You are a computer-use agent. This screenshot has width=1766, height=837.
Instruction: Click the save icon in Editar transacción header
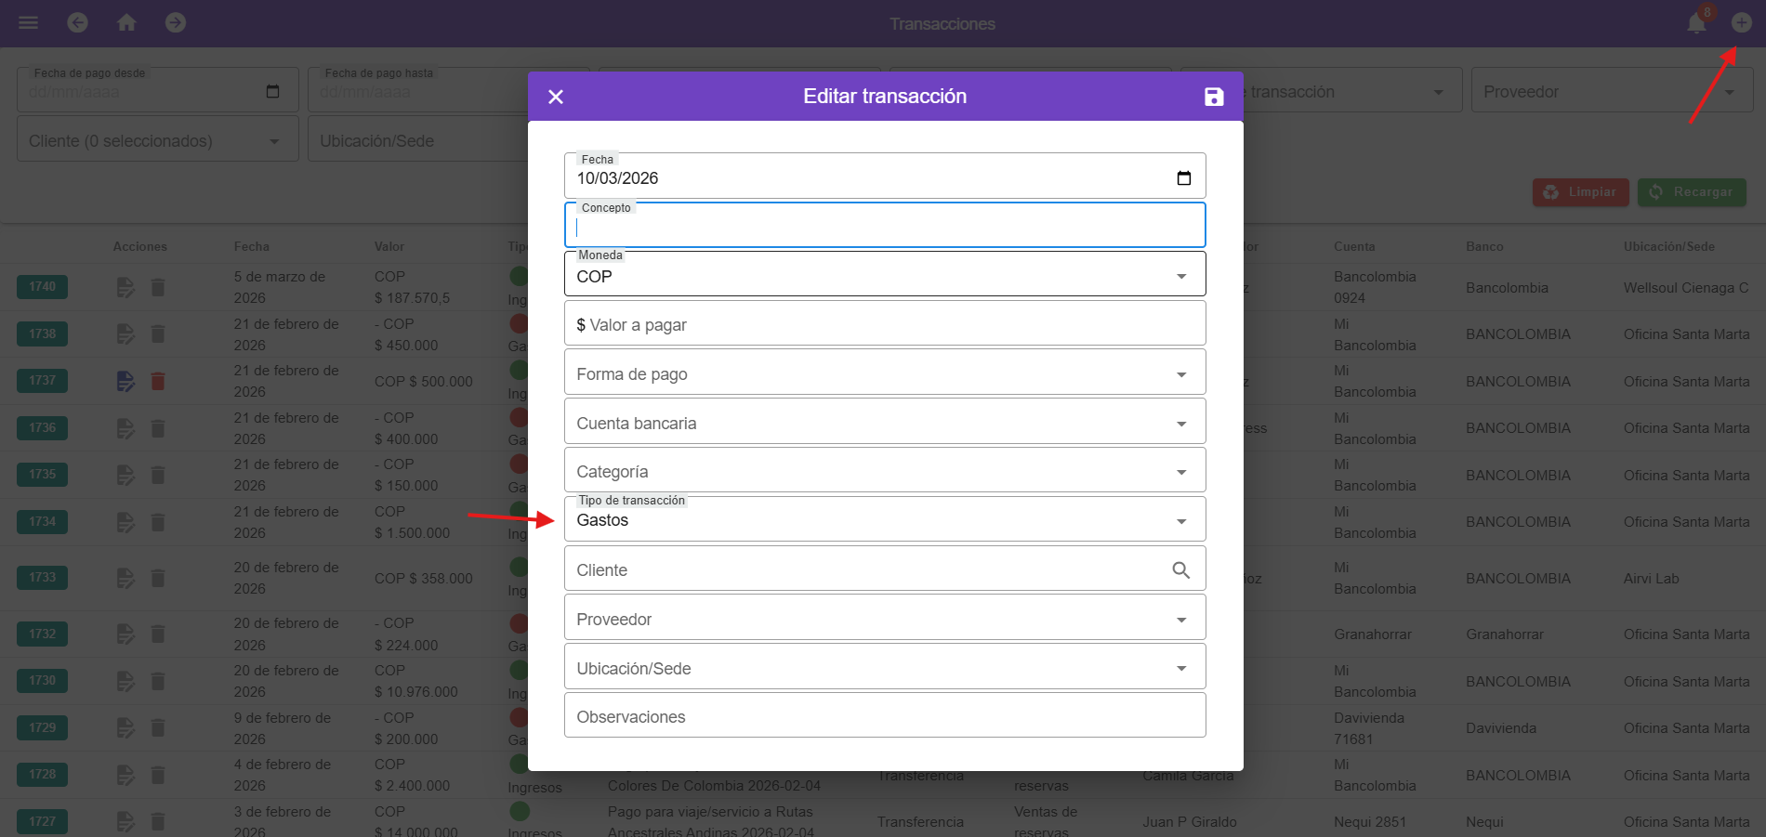pos(1213,97)
